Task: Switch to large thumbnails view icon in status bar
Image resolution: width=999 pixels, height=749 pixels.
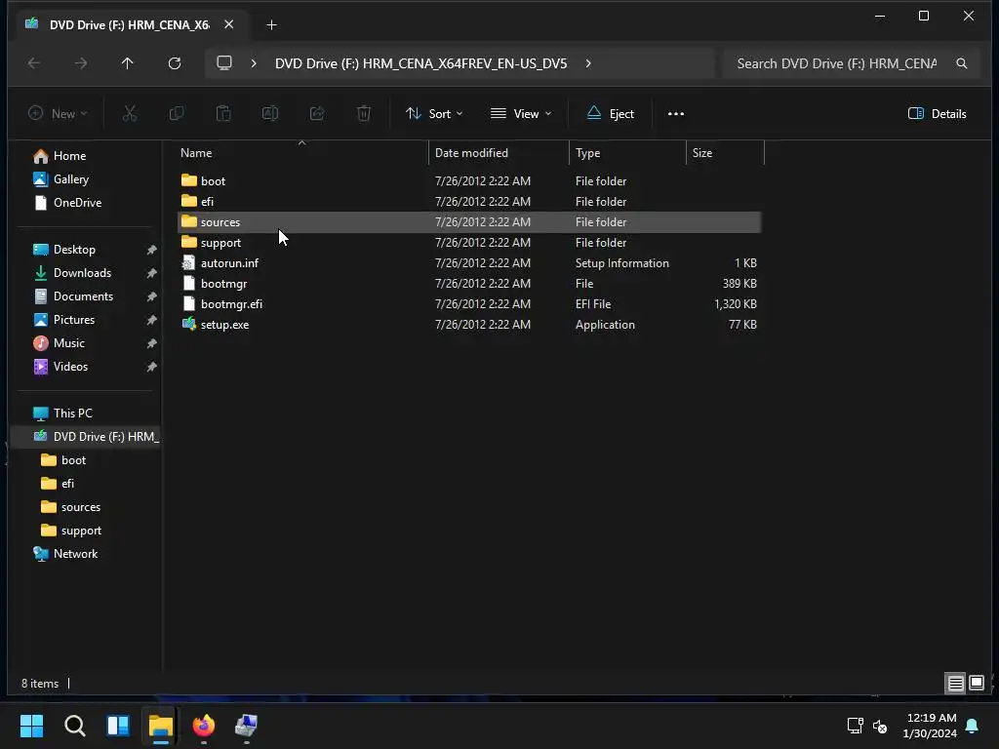Action: point(976,684)
